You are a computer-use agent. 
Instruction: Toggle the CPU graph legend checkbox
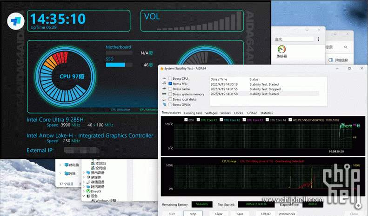point(186,120)
